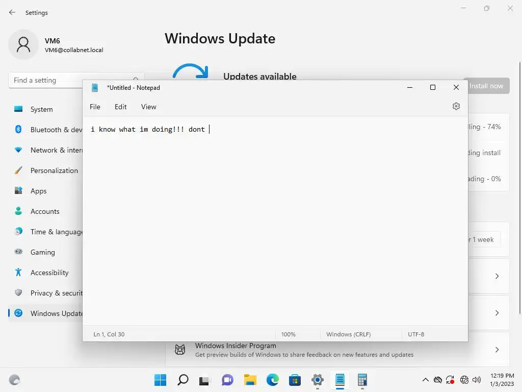Screen dimensions: 522x392
Task: Open the Windows Start menu
Action: 160,380
